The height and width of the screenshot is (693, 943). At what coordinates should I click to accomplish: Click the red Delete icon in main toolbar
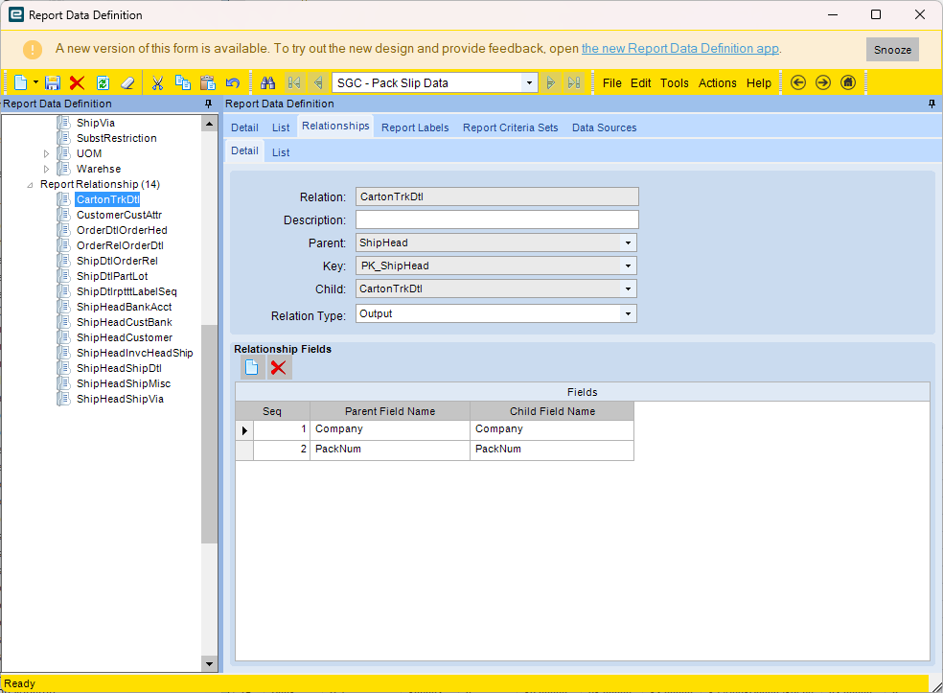(x=78, y=83)
